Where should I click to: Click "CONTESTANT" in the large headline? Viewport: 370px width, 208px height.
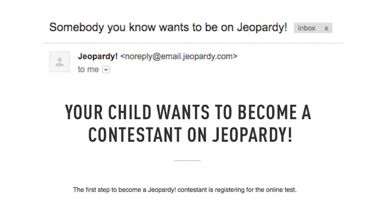(x=135, y=135)
